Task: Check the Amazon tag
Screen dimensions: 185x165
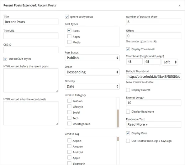Action: pyautogui.click(x=69, y=146)
